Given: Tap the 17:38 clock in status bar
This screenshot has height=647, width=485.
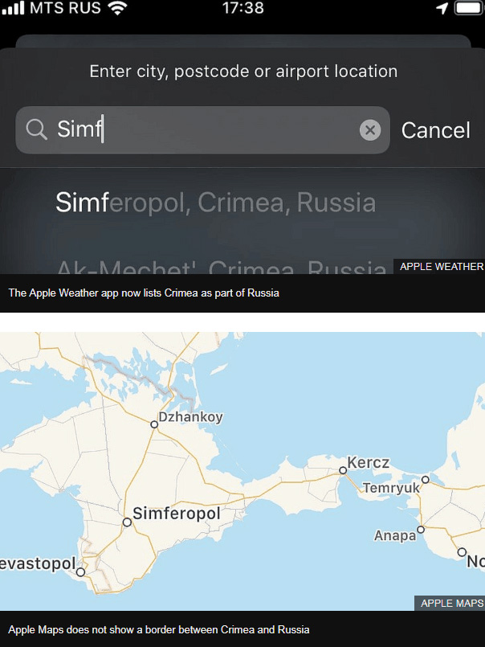Looking at the screenshot, I should [x=243, y=8].
